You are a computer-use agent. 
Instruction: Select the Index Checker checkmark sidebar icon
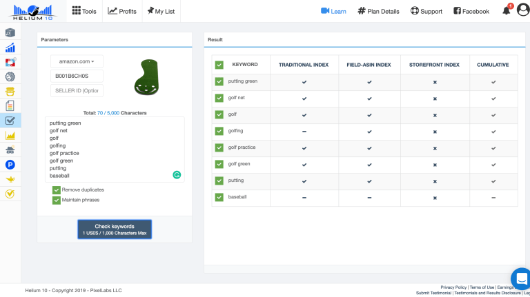pos(10,121)
